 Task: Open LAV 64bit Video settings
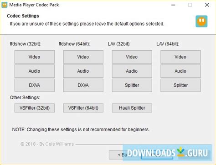point(180,57)
